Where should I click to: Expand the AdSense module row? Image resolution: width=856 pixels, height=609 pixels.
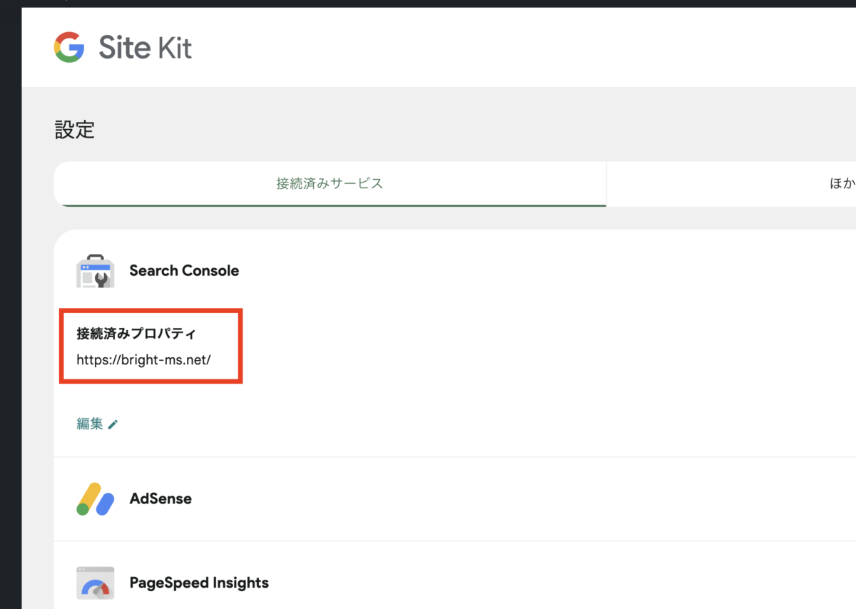tap(455, 498)
